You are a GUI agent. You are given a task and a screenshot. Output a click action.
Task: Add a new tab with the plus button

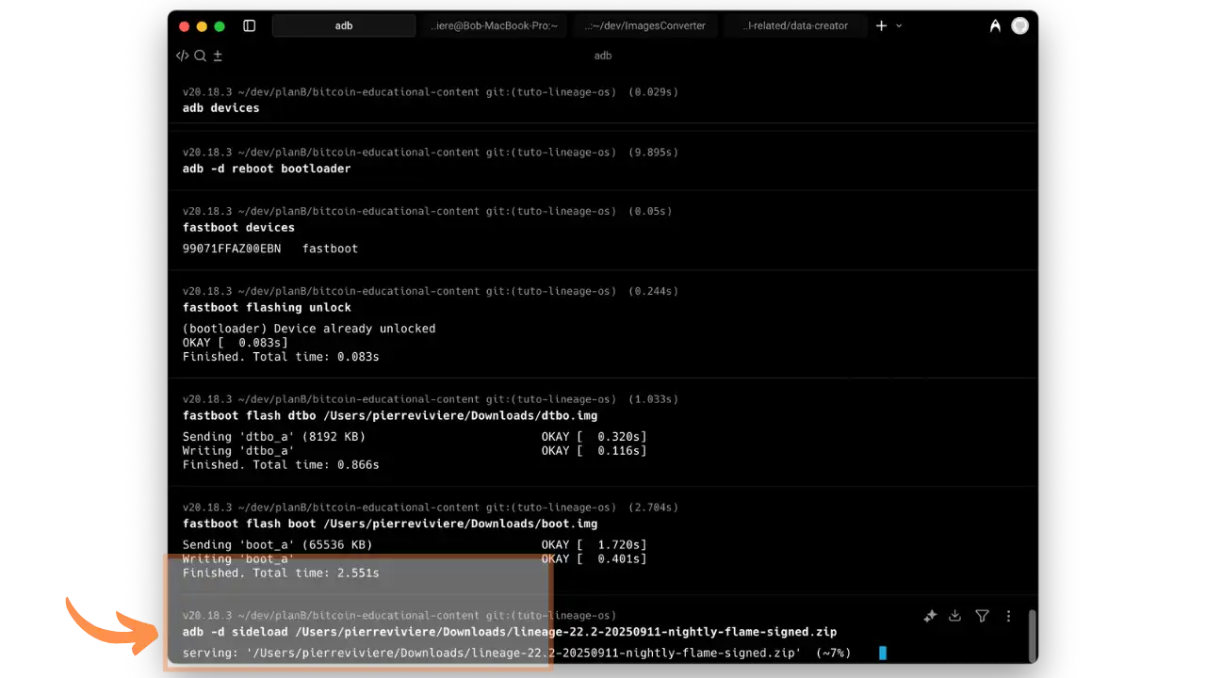tap(881, 26)
